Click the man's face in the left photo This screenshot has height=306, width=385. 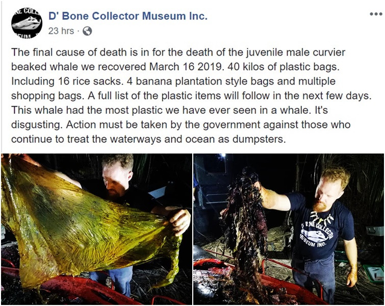pos(116,181)
